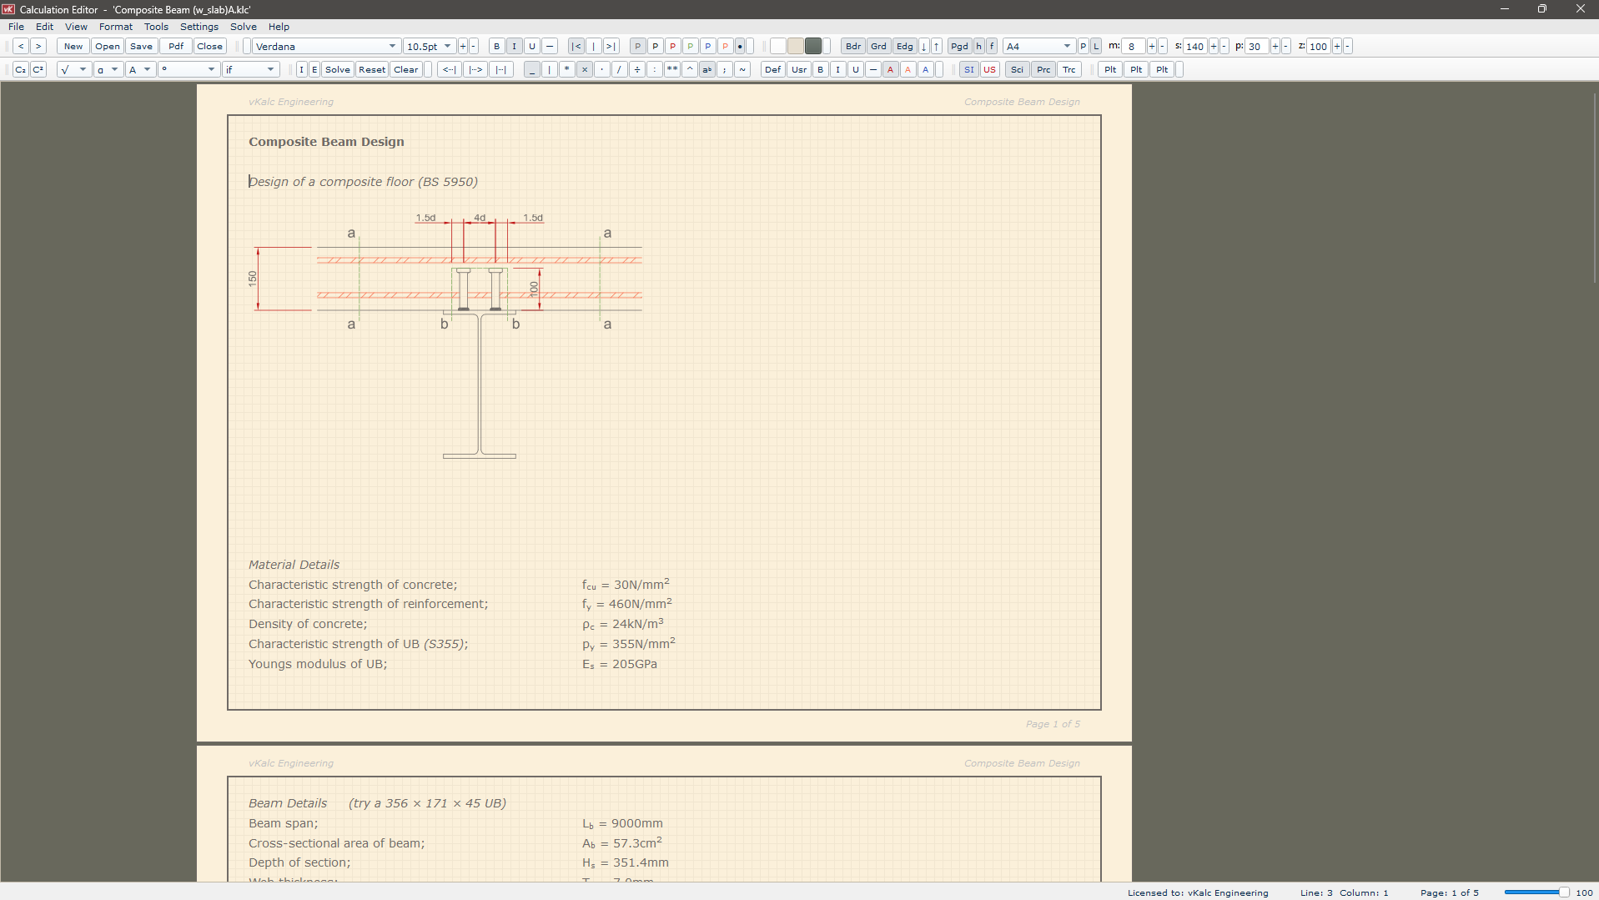The width and height of the screenshot is (1599, 900).
Task: Click the zoom value input field
Action: point(1318,47)
